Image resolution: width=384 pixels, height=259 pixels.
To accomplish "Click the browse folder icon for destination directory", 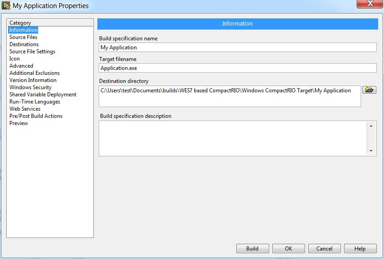I will pos(369,90).
